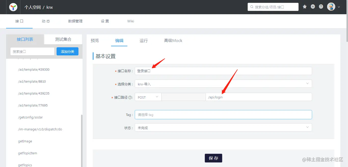Open the help question mark icon

(x=321, y=7)
